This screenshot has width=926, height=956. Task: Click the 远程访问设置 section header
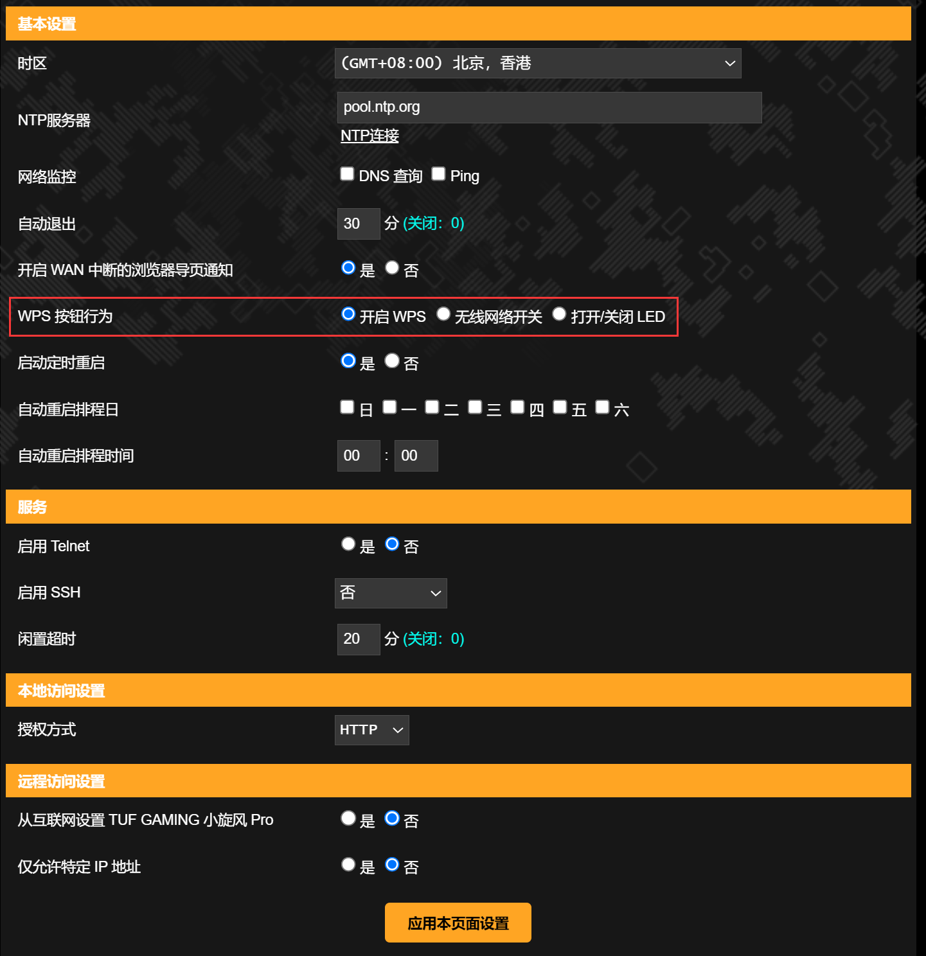point(458,781)
